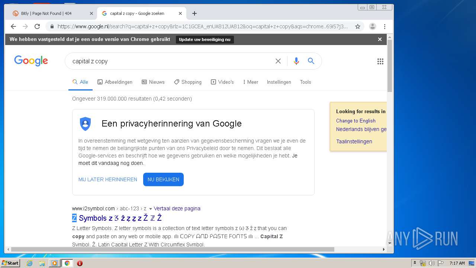Image resolution: width=476 pixels, height=268 pixels.
Task: Click MIJ LATER HERINNEREN
Action: tap(108, 179)
